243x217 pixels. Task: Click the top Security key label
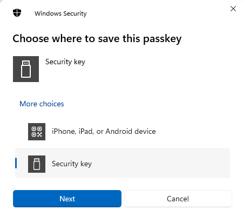65,62
